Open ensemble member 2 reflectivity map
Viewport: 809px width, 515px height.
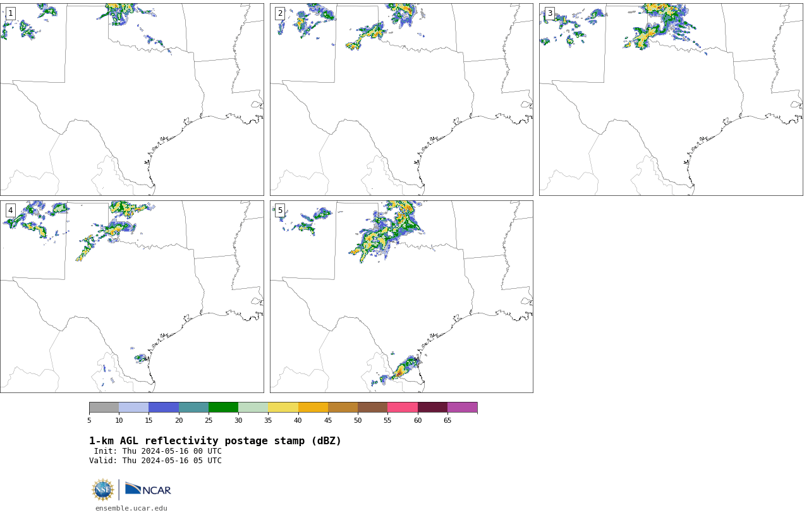click(x=401, y=99)
